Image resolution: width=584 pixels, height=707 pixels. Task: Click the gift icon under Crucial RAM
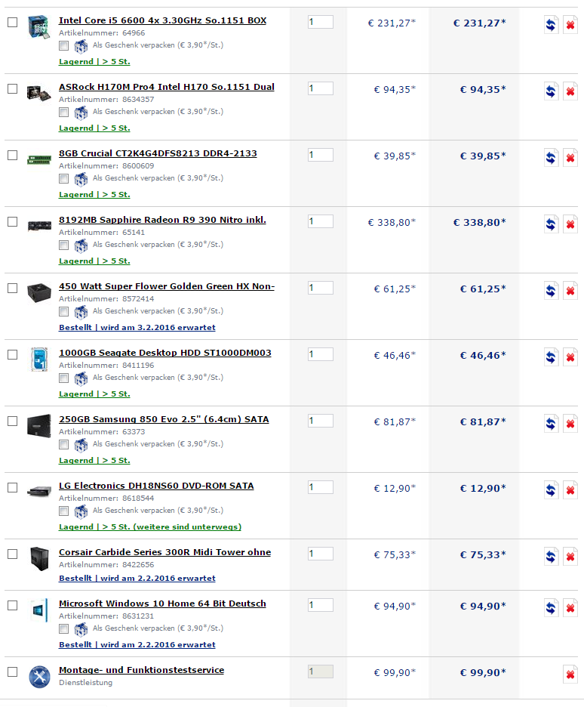[81, 179]
